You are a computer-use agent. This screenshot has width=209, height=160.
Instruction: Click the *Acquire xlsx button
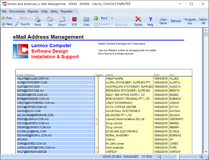pos(190,21)
